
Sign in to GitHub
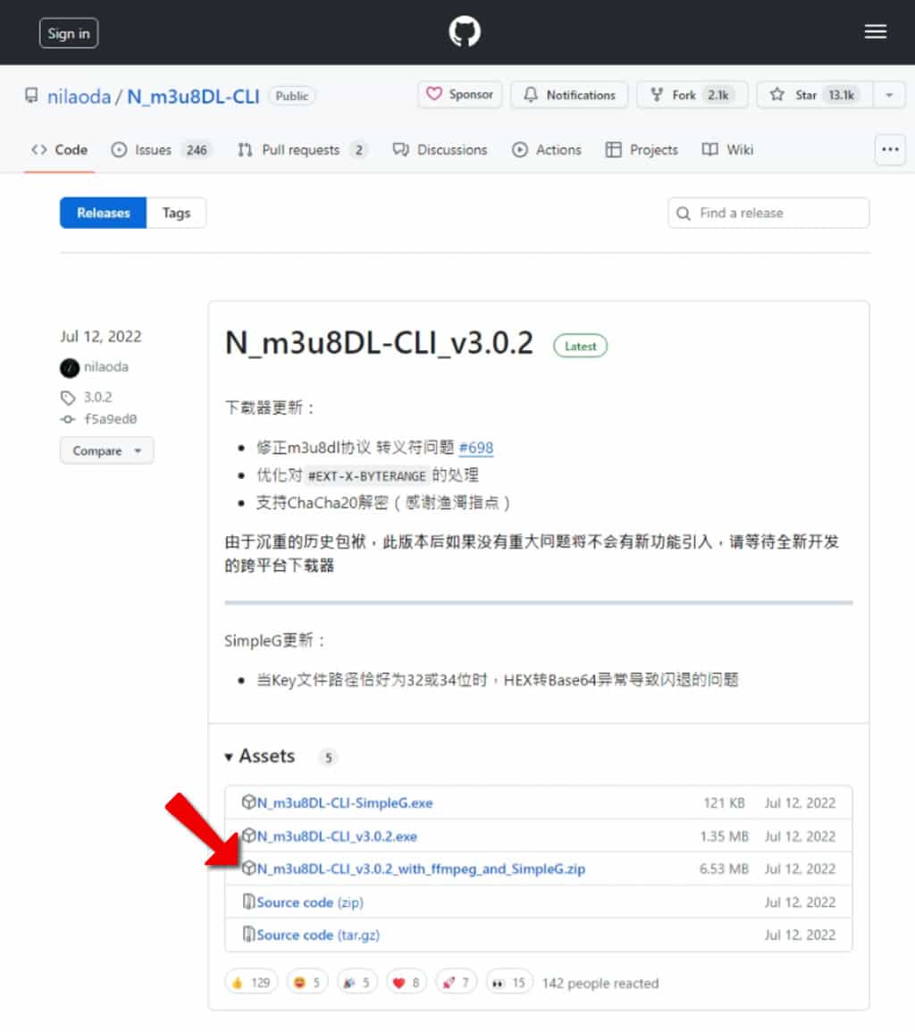(69, 34)
